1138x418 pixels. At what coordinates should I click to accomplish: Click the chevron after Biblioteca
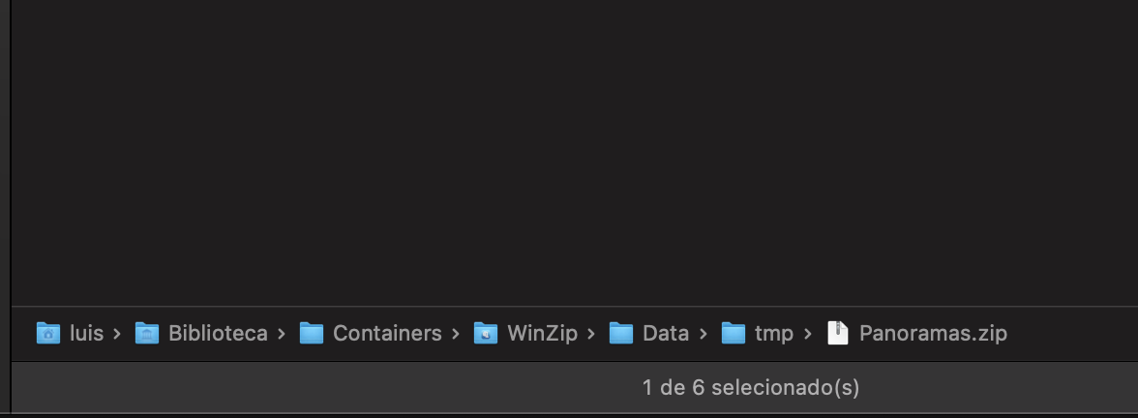tap(282, 334)
